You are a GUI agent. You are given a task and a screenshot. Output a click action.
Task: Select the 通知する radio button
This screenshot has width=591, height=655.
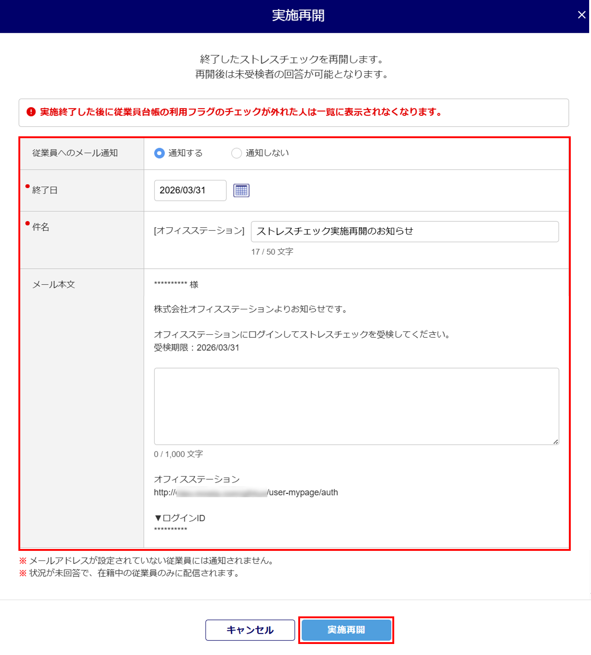pyautogui.click(x=159, y=153)
